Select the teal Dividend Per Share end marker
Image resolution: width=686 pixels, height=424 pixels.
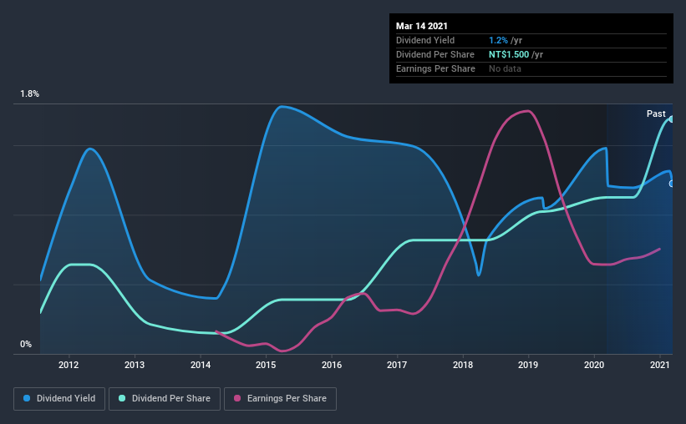coord(671,119)
